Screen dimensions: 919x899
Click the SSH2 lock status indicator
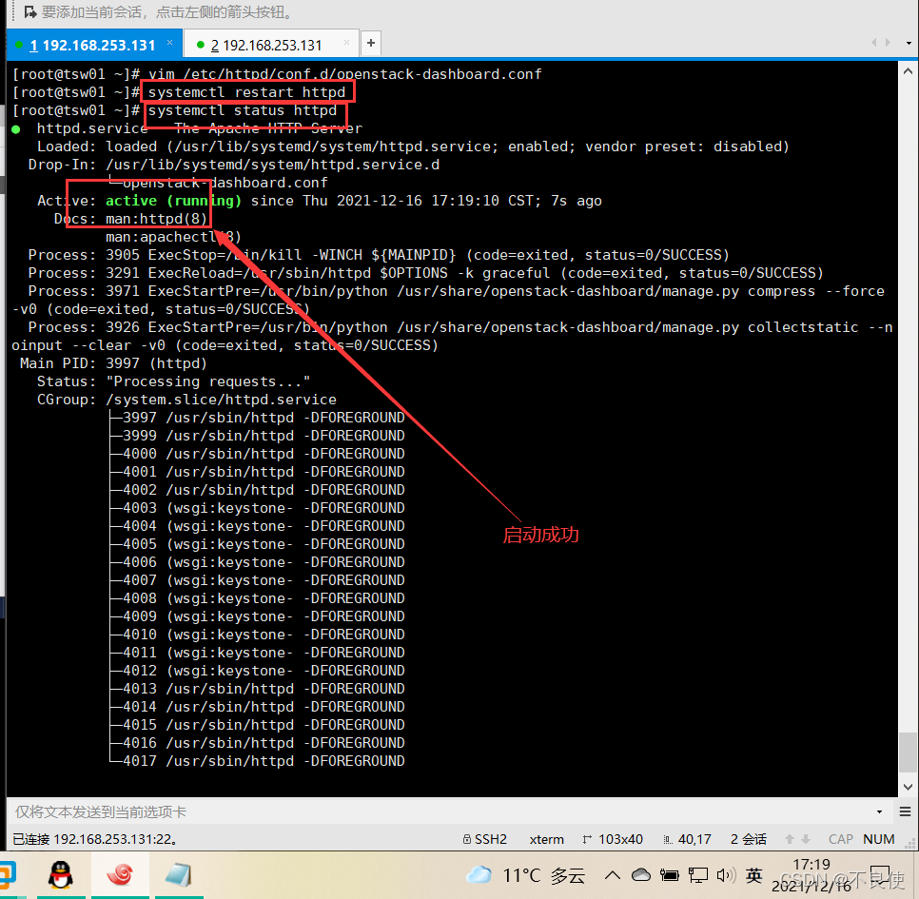[x=484, y=839]
